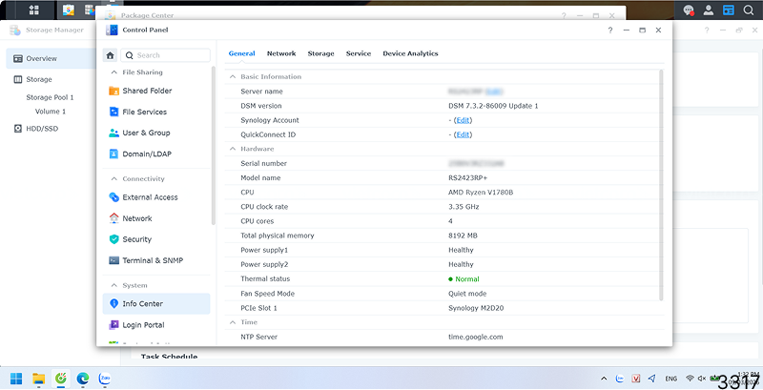
Task: Click CPU value AMD Ryzen V1780B
Action: point(481,193)
